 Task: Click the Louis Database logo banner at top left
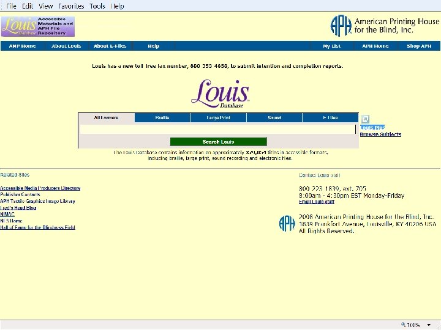pos(38,26)
